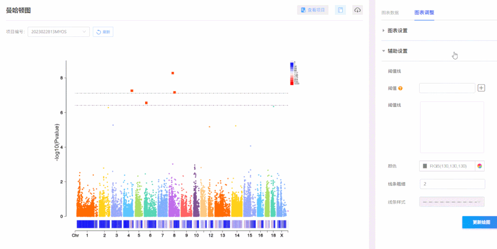This screenshot has height=249, width=497.
Task: Switch to the 图表数据 tab
Action: pos(390,12)
